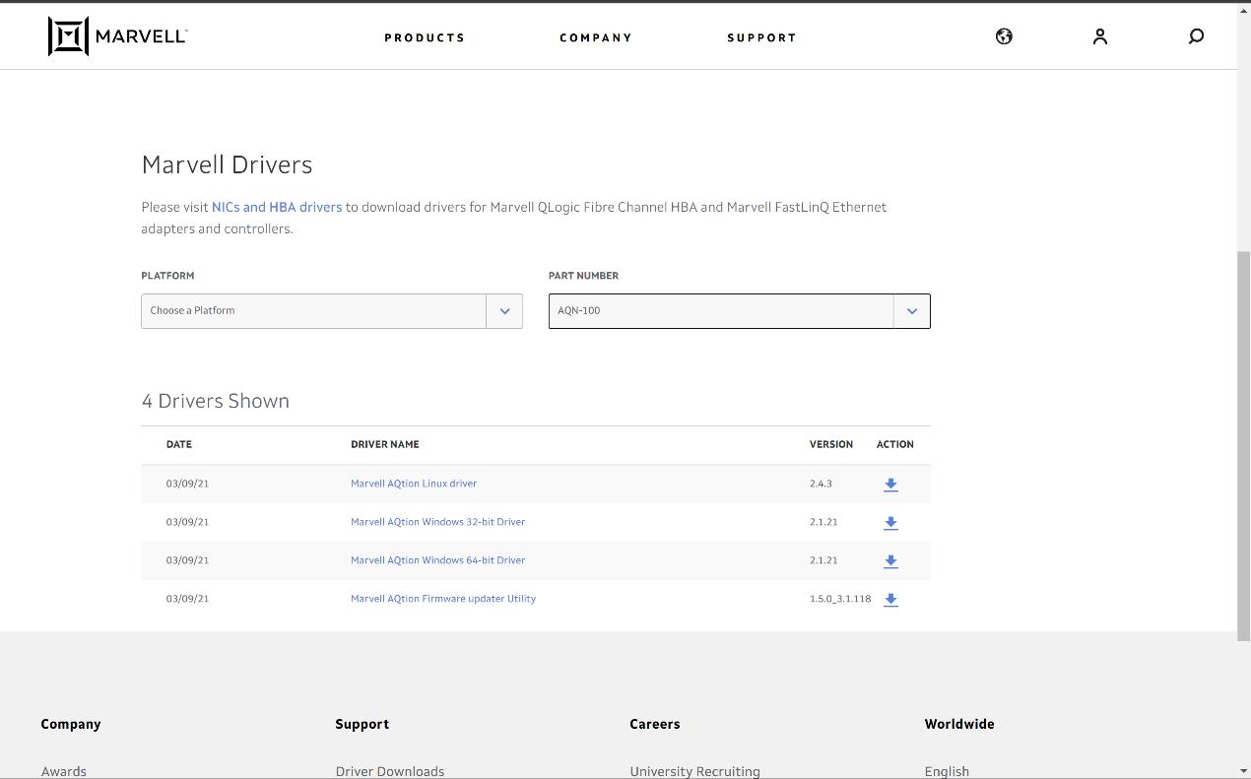The image size is (1251, 779).
Task: Click the page vertical scrollbar thumb
Action: [x=1243, y=443]
